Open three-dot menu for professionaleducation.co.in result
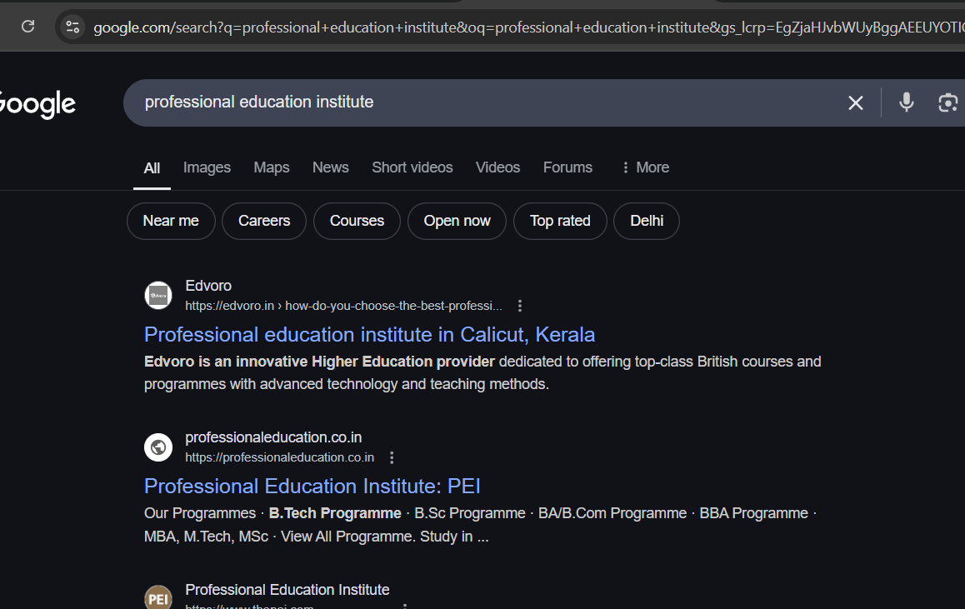965x609 pixels. point(392,457)
